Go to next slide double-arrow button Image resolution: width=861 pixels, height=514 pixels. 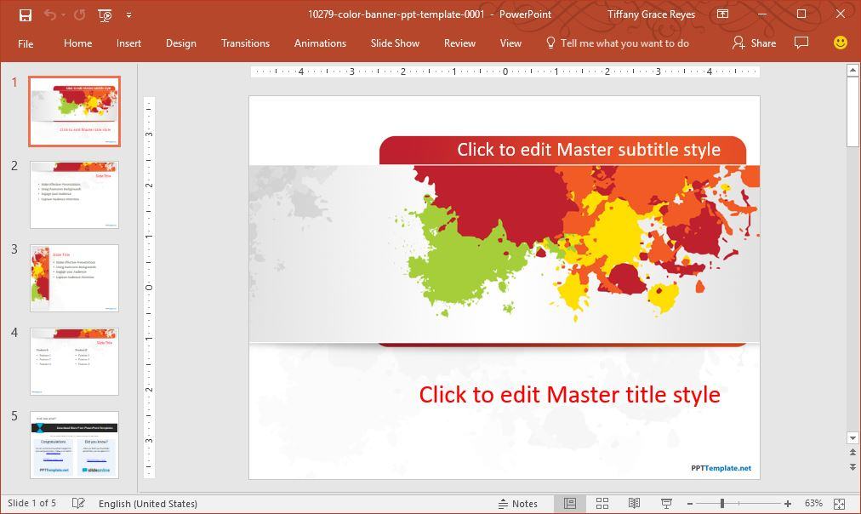tap(852, 467)
